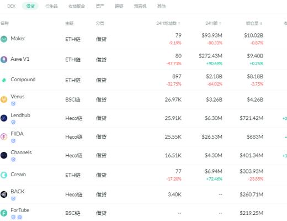287x221 pixels.
Task: Open the 衍生品 tab
Action: click(x=51, y=6)
